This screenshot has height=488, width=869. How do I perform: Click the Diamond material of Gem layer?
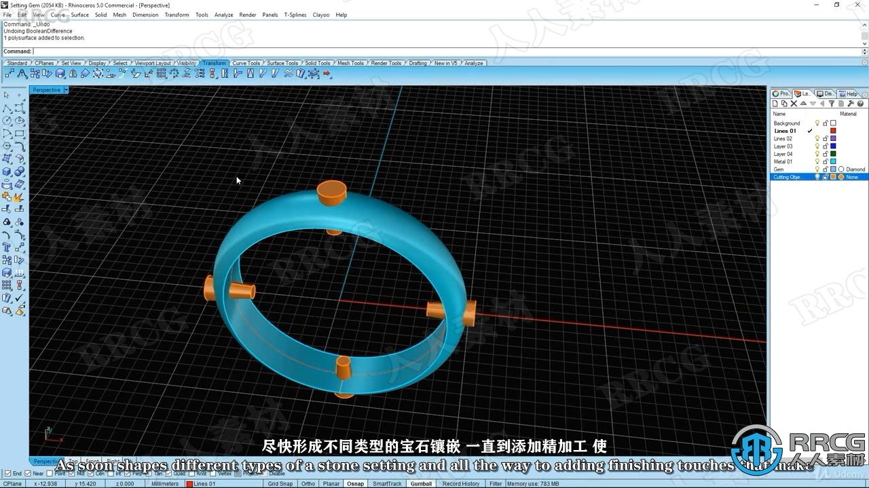point(855,169)
